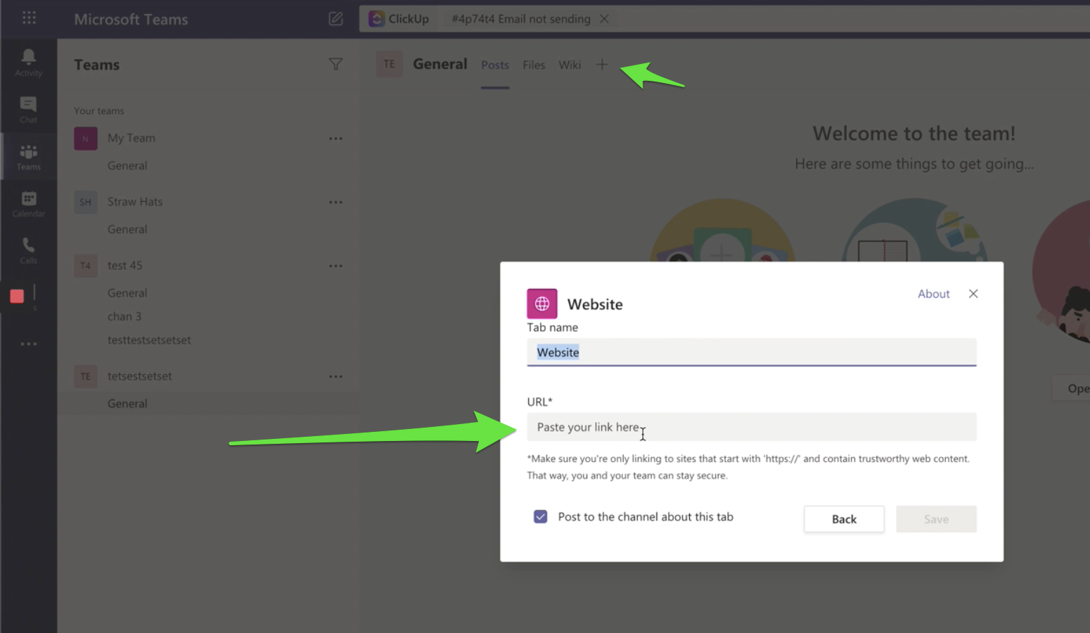
Task: Open the Activity bell icon
Action: point(29,62)
